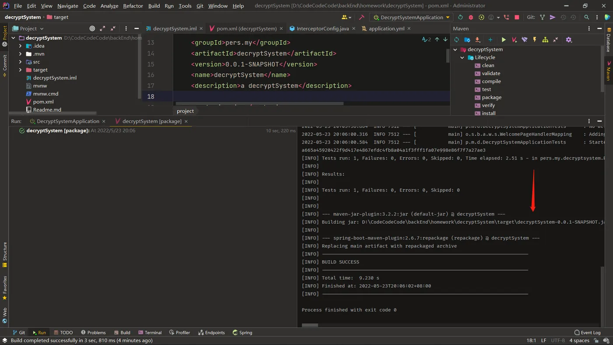Collapse all in Project panel
Image resolution: width=613 pixels, height=345 pixels.
point(113,28)
